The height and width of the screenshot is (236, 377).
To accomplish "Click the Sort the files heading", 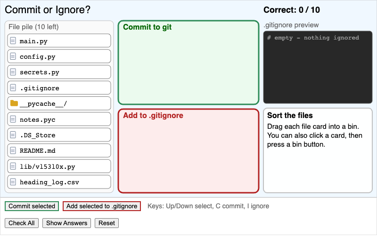I will [x=290, y=115].
